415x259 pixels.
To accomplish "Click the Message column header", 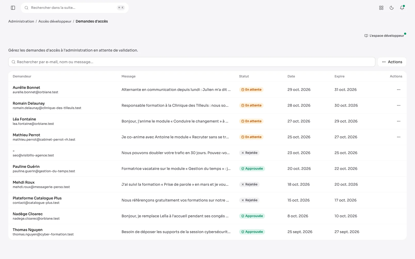I will click(129, 76).
